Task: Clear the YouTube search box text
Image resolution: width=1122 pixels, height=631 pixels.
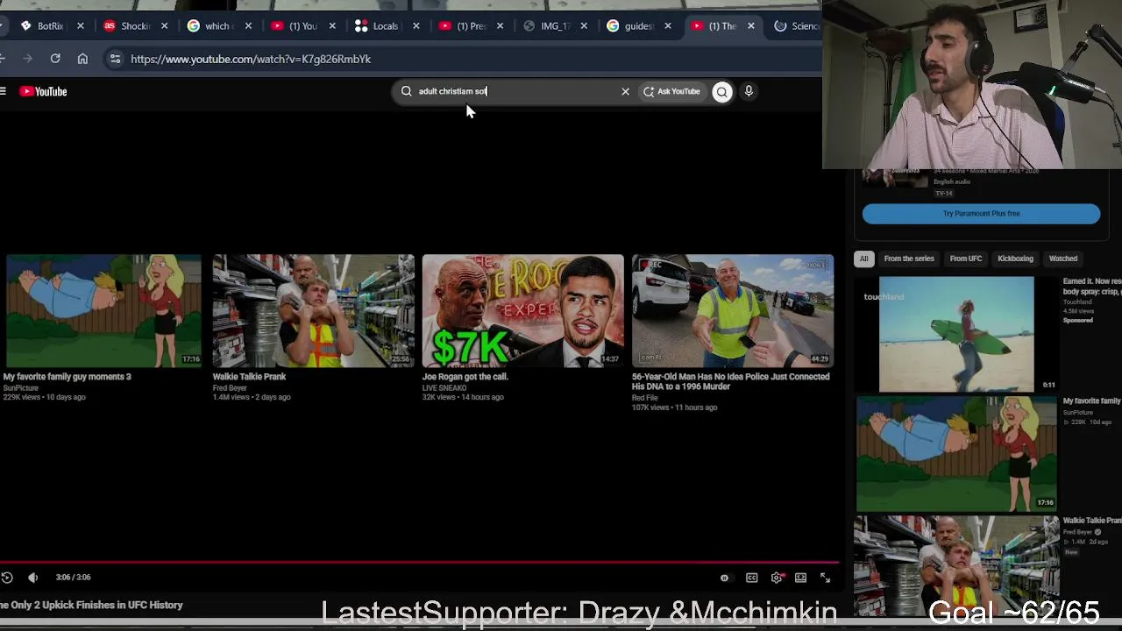Action: click(625, 91)
